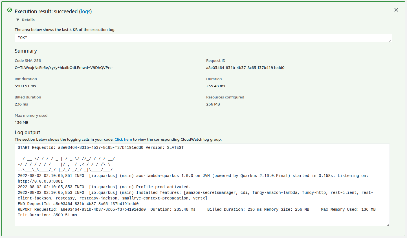Grab the resize handle of log output box
Image resolution: width=407 pixels, height=238 pixels.
tap(388, 224)
